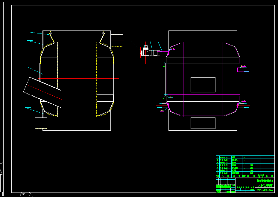This screenshot has width=278, height=197.
Task: Select the FY-MC-04 drawing number text
Action: click(265, 190)
